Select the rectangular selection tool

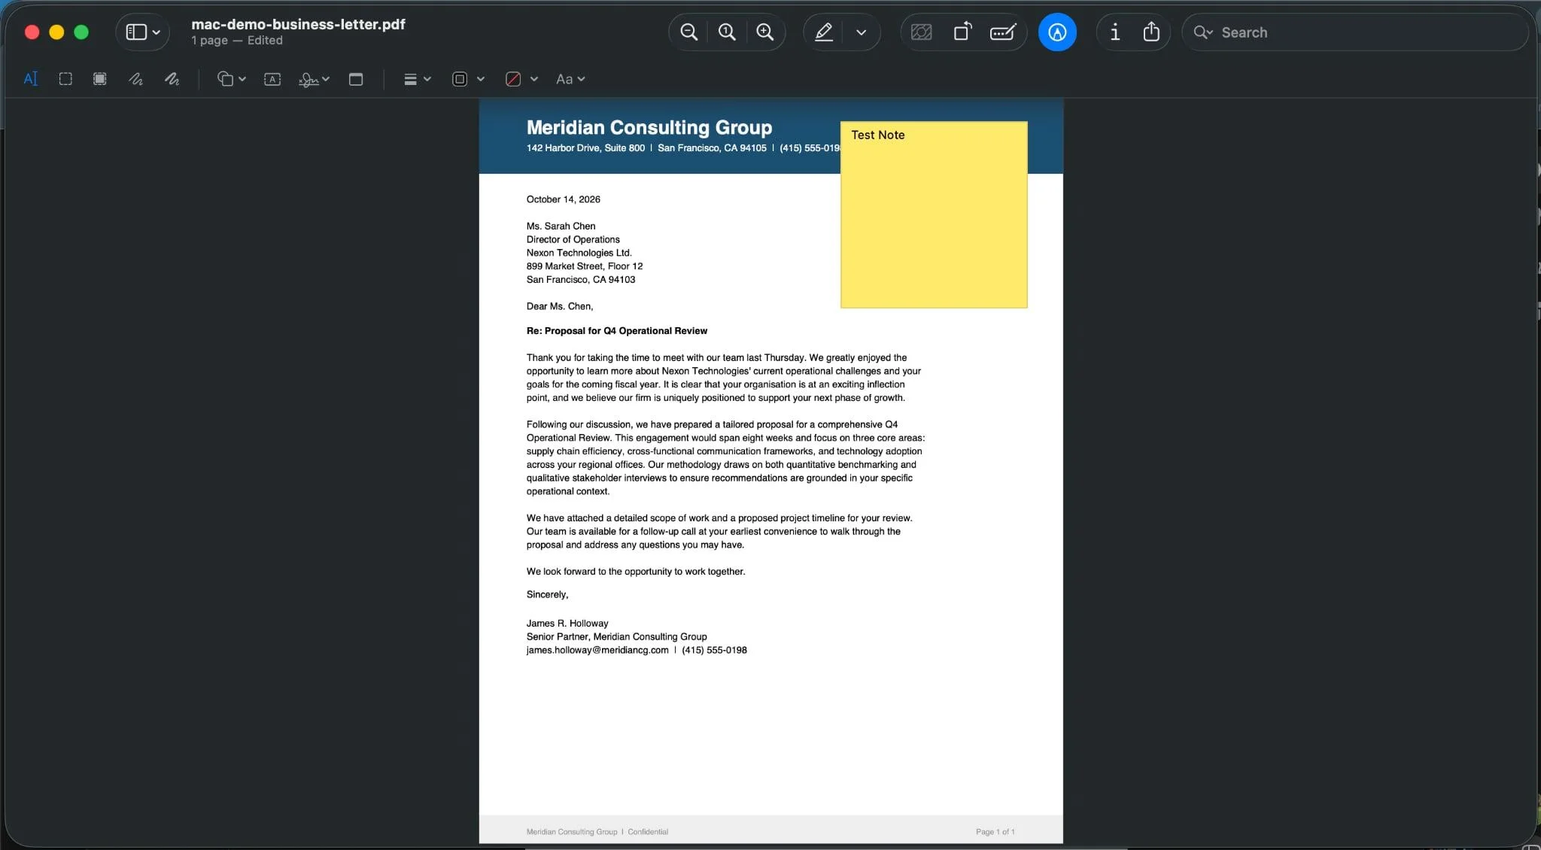tap(65, 79)
